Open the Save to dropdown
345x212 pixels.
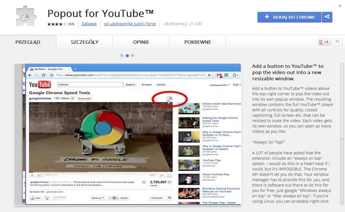pyautogui.click(x=98, y=198)
